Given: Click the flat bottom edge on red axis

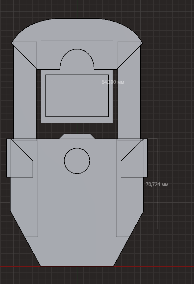Looking at the screenshot, I should (77, 266).
